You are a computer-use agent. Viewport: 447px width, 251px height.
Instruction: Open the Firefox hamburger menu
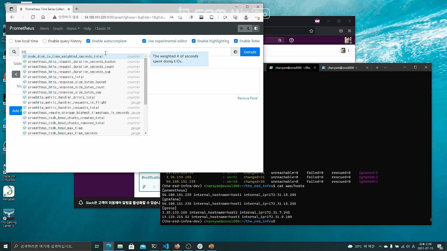point(349,31)
